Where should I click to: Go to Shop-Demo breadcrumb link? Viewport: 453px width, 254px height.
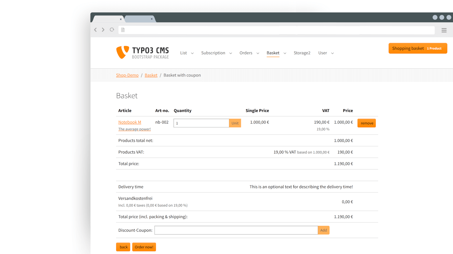(x=127, y=75)
